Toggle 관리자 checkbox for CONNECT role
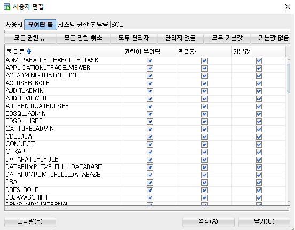Screen dimensions: 295x230 205,145
